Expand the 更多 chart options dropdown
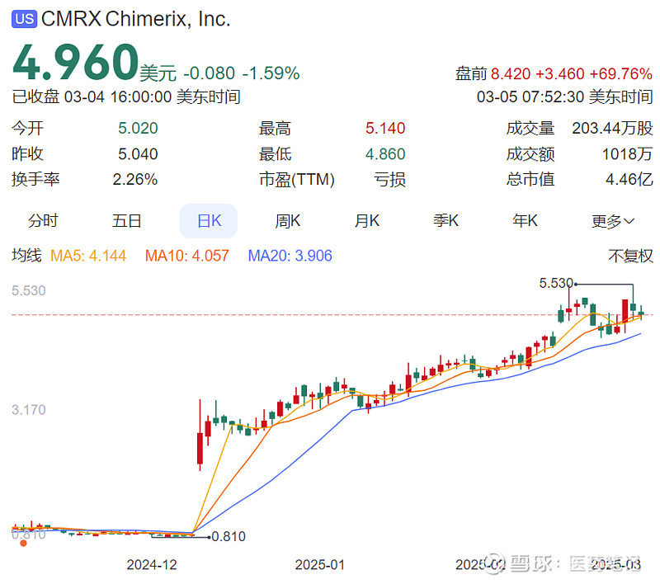 point(606,220)
